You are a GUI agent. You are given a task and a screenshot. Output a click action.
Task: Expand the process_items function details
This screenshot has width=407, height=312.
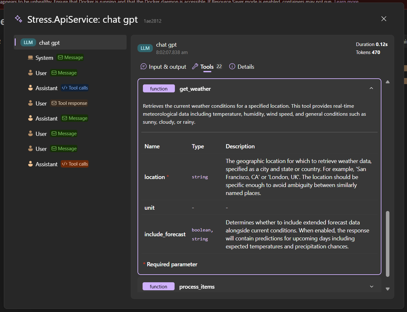(371, 286)
